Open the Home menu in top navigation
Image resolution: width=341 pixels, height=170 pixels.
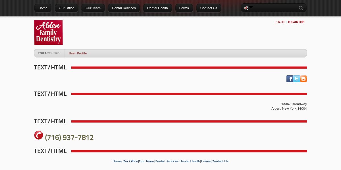(43, 8)
